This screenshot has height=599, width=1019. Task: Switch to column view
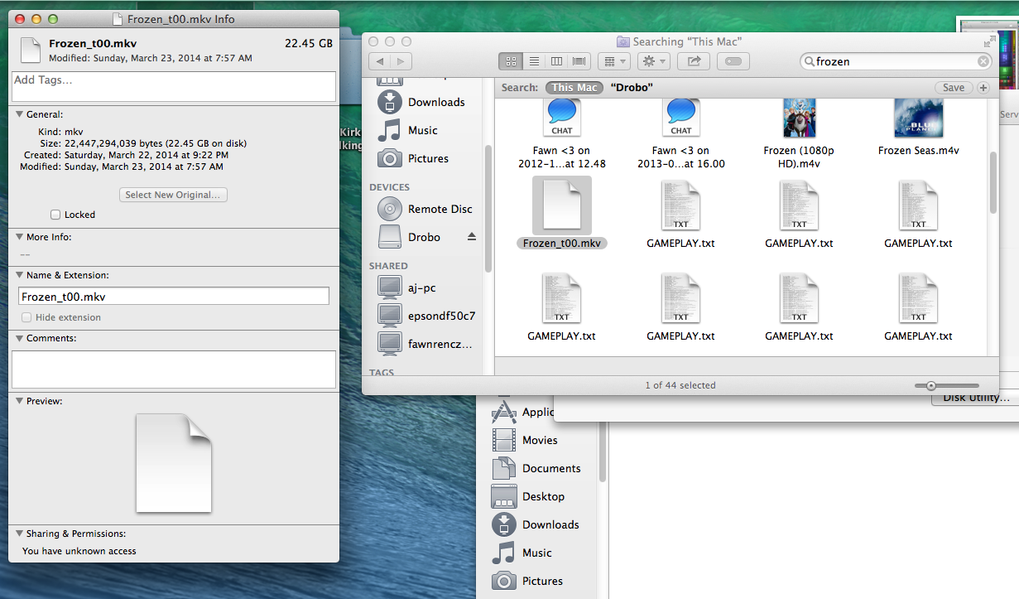pos(556,61)
